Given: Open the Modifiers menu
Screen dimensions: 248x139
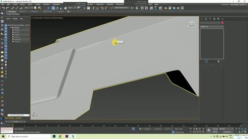Looking at the screenshot, I should pyautogui.click(x=46, y=4).
